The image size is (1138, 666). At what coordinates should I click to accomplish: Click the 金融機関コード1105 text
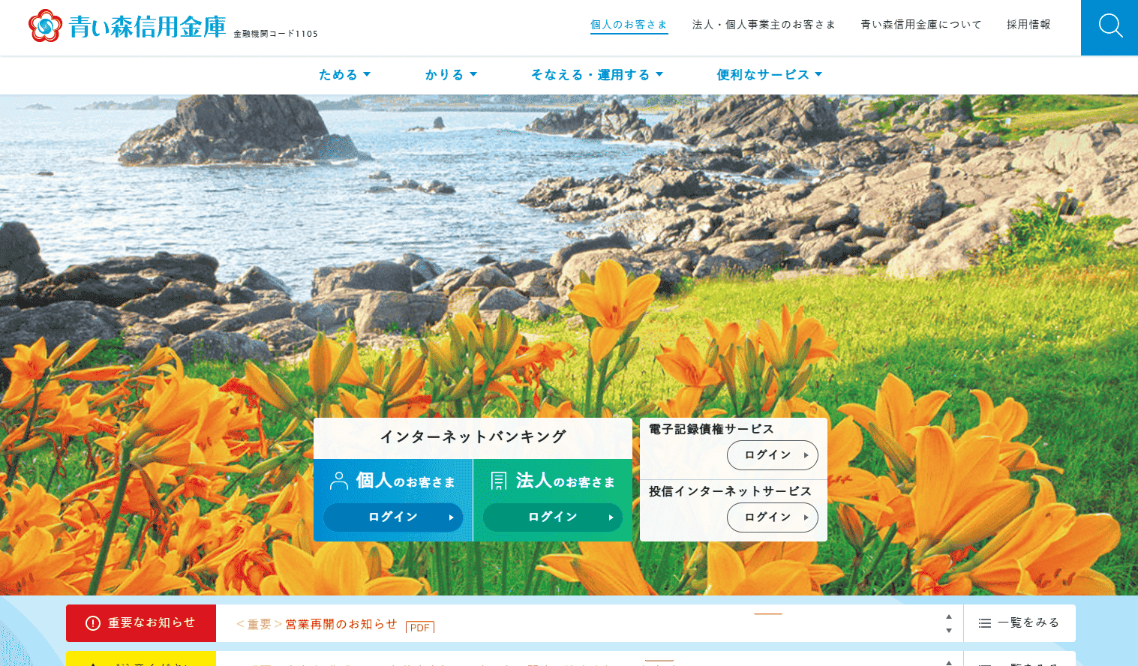[275, 34]
